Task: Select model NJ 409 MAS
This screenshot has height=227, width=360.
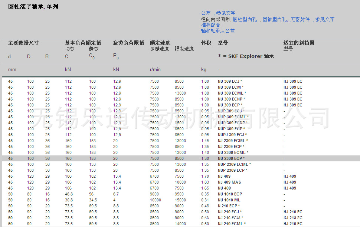Action: (229, 182)
